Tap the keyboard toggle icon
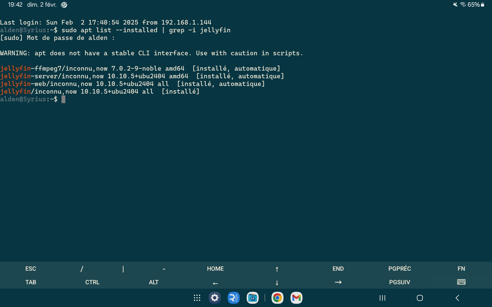This screenshot has height=307, width=492. point(461,282)
